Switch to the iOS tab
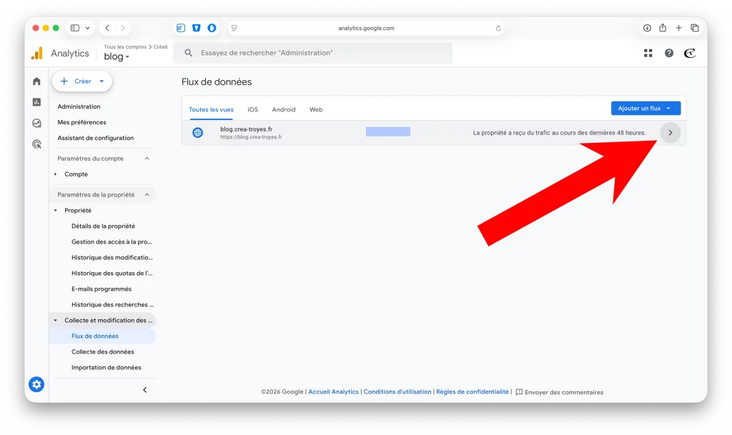The height and width of the screenshot is (435, 732). coord(252,110)
